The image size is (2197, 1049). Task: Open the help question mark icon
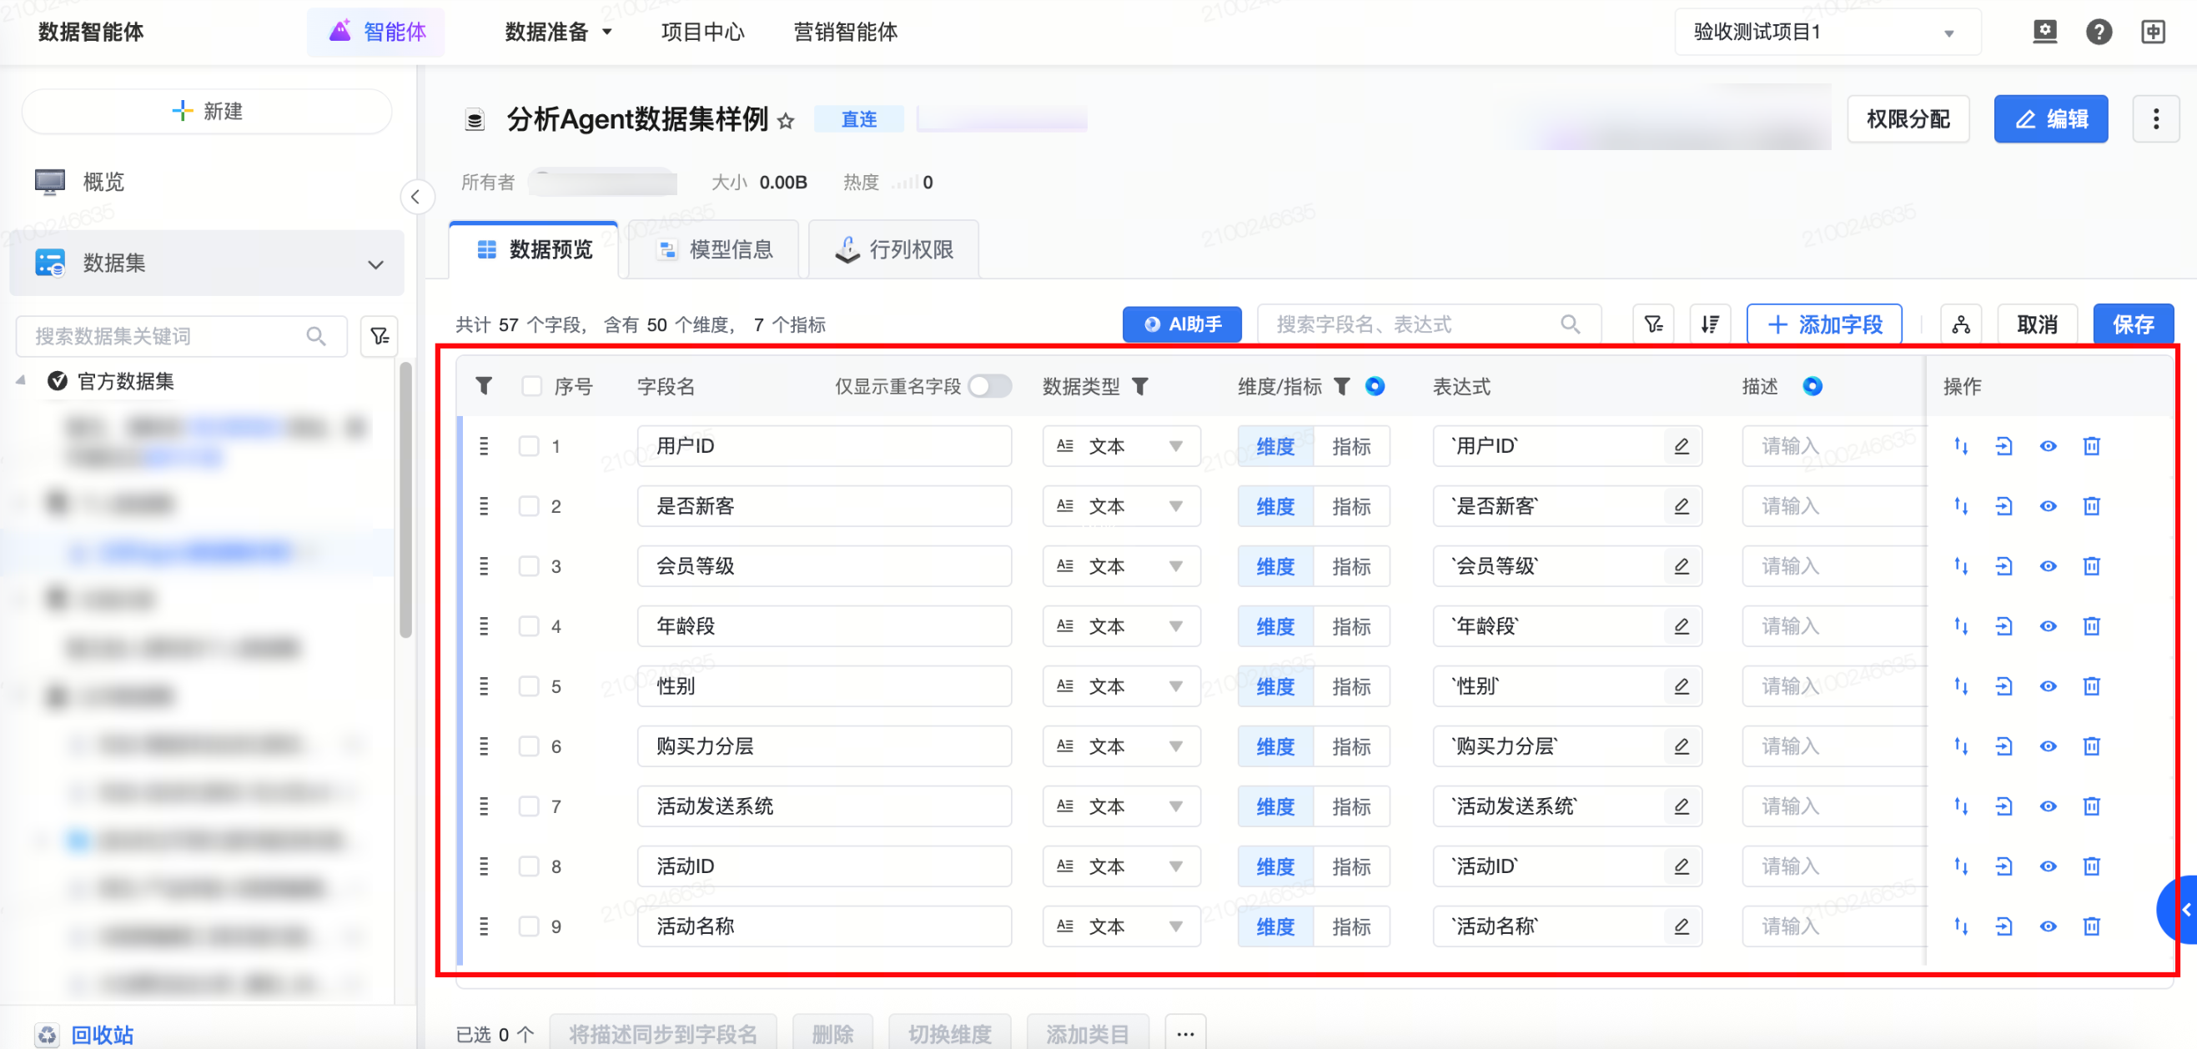click(x=2098, y=33)
